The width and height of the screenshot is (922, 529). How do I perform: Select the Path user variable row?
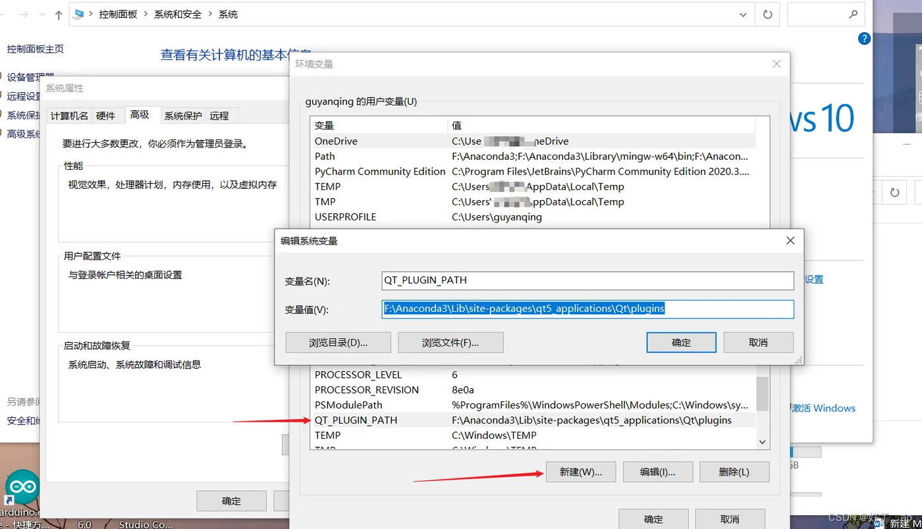tap(533, 156)
